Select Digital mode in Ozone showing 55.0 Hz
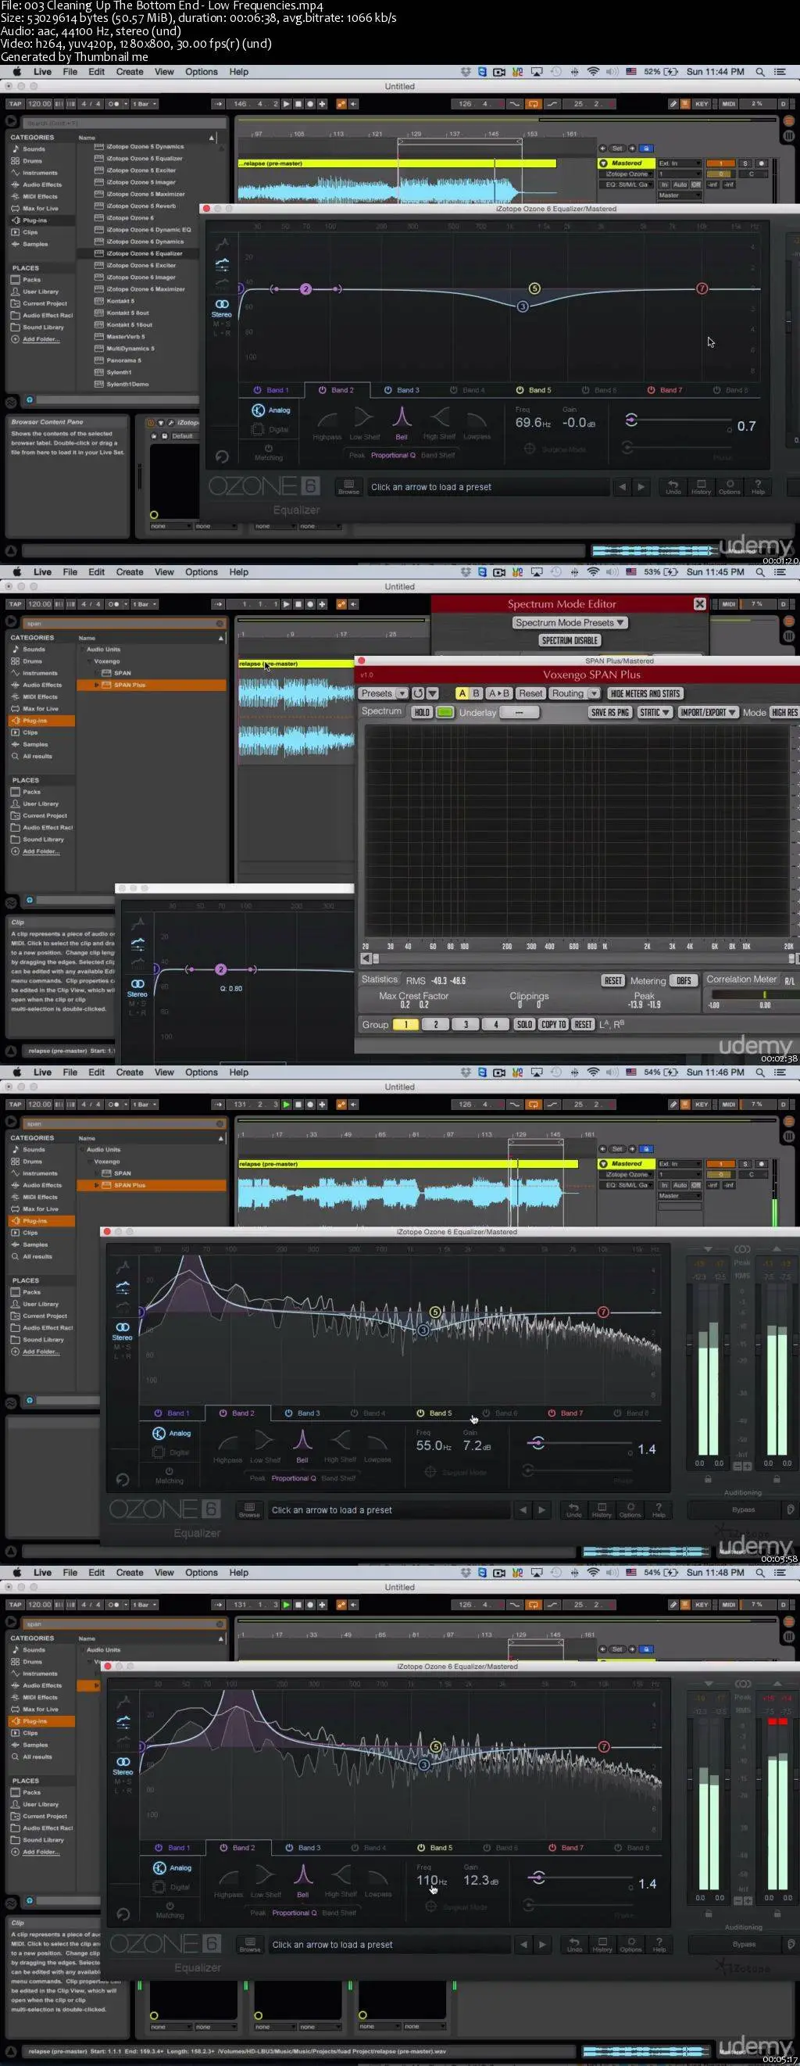The height and width of the screenshot is (2066, 800). pos(170,1452)
